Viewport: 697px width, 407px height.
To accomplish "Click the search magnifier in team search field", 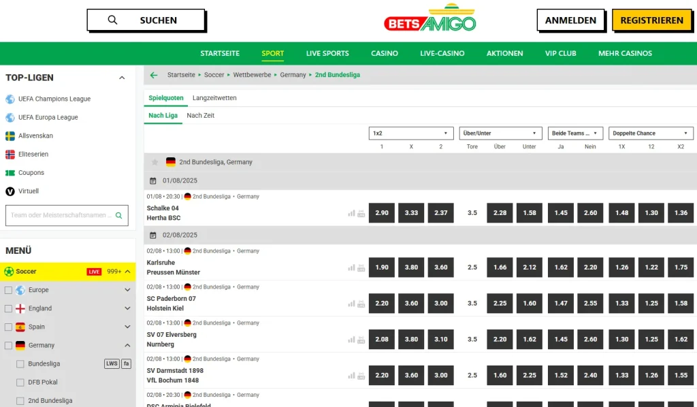I will click(x=118, y=216).
